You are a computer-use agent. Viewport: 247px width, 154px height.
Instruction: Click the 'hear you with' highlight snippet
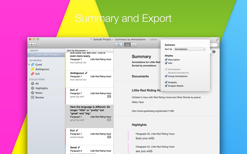click(x=145, y=138)
